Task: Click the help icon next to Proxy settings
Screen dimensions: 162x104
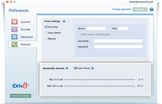Action: tap(64, 21)
